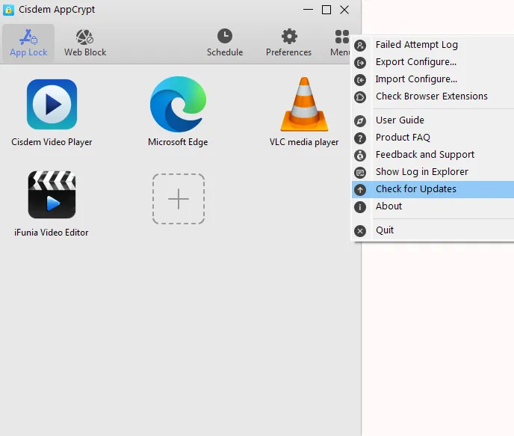Click the iFunia Video Editor label
Image resolution: width=514 pixels, height=436 pixels.
coord(52,233)
